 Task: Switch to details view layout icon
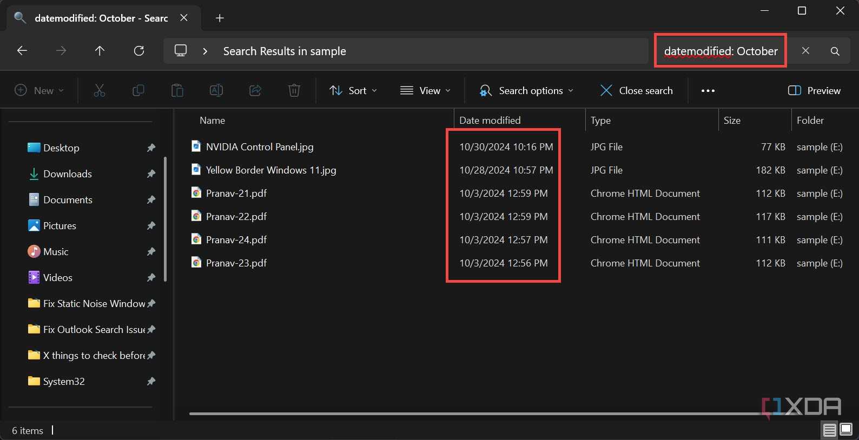829,430
